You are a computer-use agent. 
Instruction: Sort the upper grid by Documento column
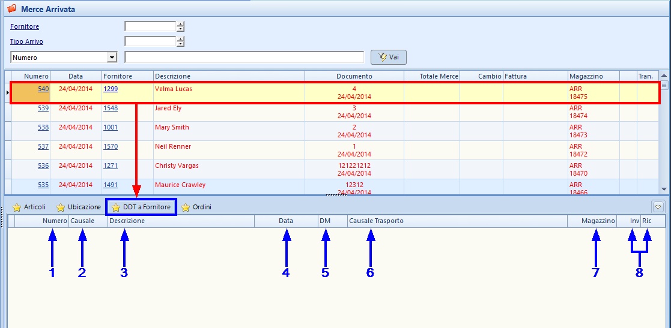tap(354, 76)
